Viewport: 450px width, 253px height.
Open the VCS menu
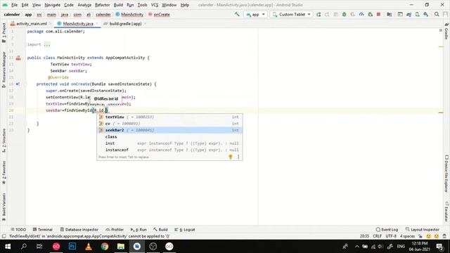pos(155,5)
